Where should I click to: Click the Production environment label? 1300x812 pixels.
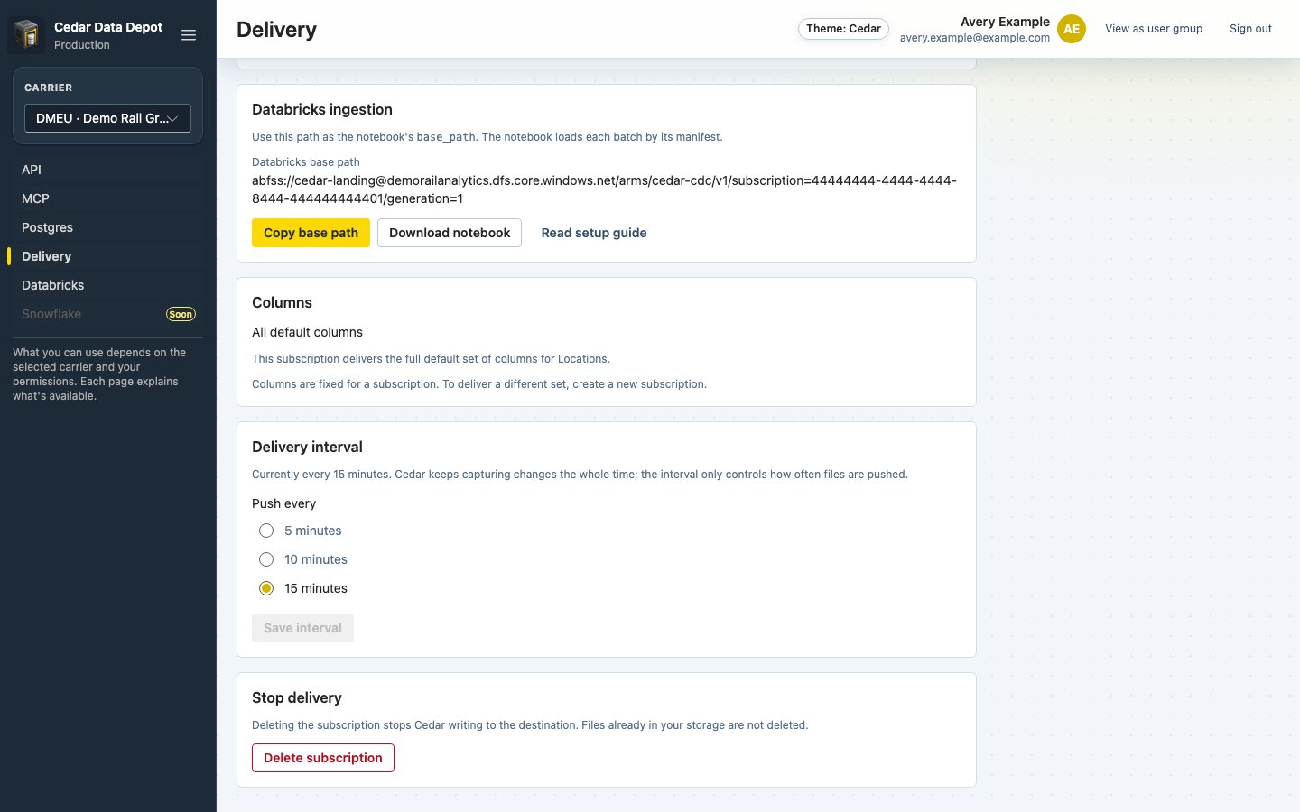(82, 45)
